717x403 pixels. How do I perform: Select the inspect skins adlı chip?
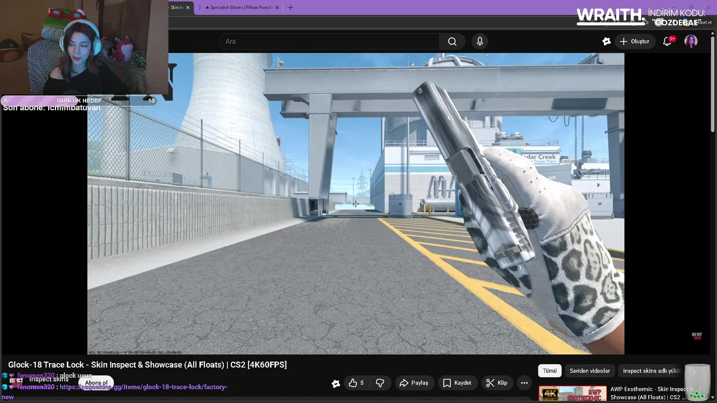point(651,371)
